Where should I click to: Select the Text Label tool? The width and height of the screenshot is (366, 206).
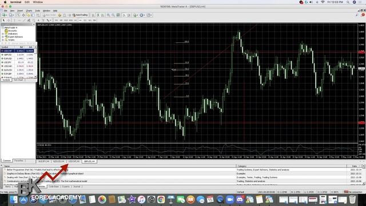pyautogui.click(x=43, y=21)
